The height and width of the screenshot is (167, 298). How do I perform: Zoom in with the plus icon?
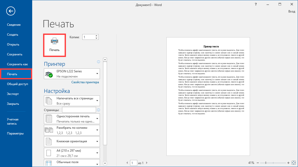pos(288,163)
